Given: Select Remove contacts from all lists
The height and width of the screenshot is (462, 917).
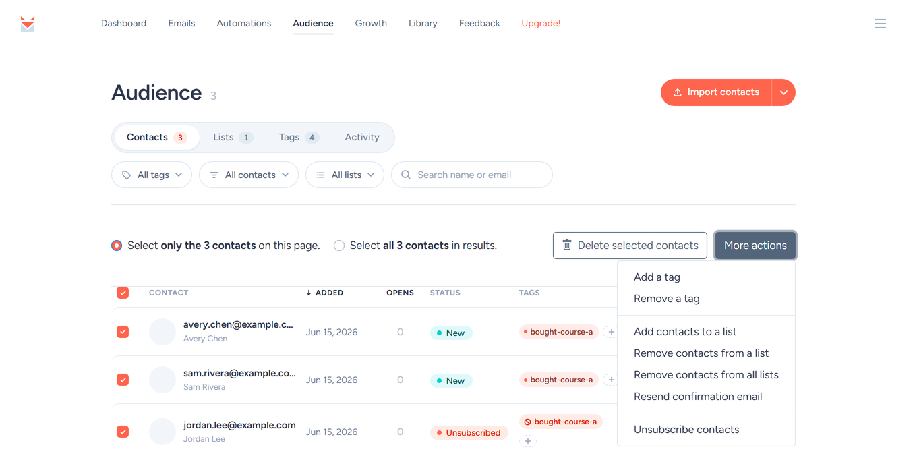Looking at the screenshot, I should point(706,375).
